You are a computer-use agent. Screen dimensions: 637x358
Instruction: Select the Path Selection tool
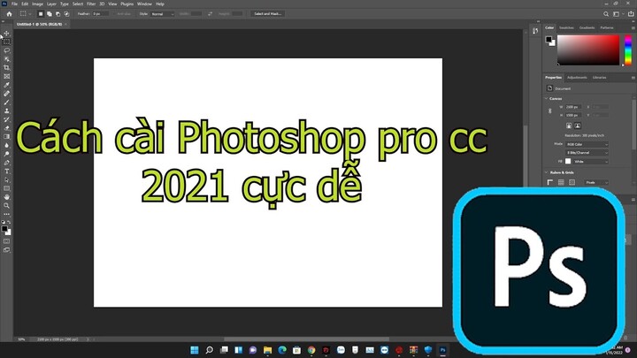pos(6,179)
